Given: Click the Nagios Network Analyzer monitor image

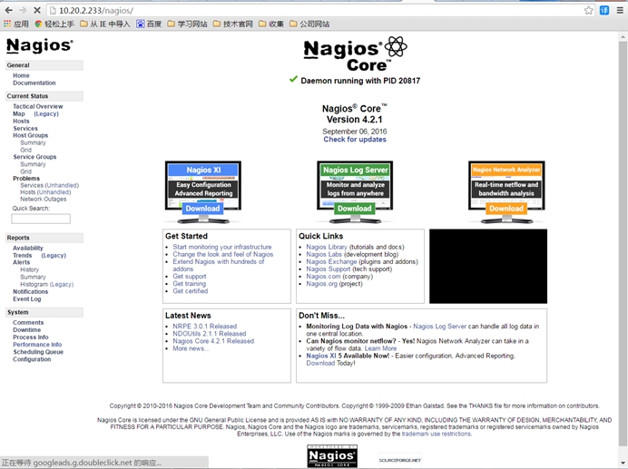Looking at the screenshot, I should pyautogui.click(x=506, y=191).
